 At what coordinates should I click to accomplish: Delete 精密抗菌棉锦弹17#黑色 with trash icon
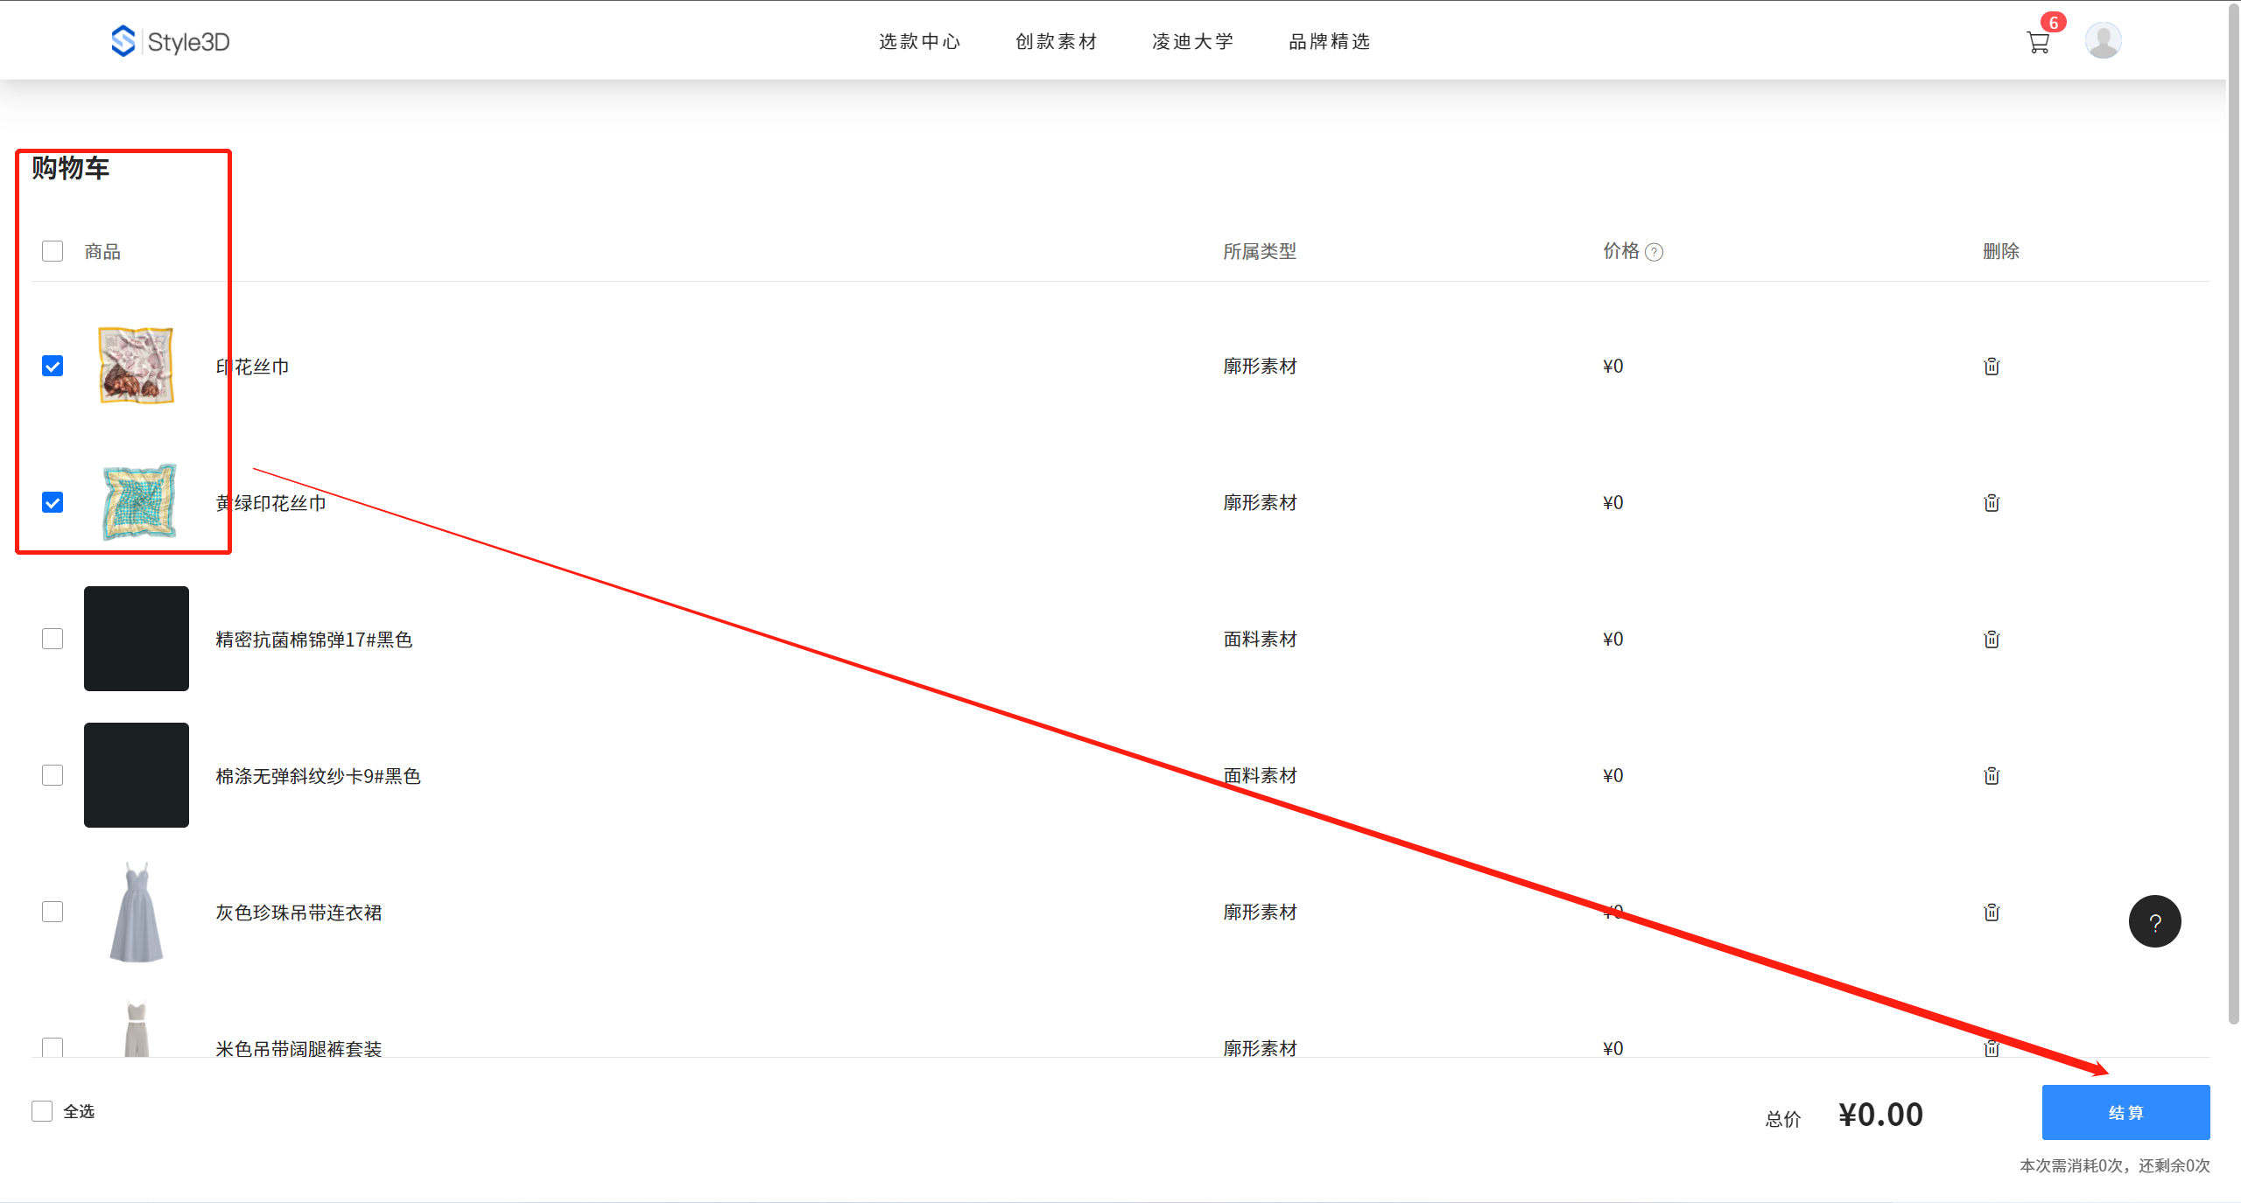tap(1992, 639)
